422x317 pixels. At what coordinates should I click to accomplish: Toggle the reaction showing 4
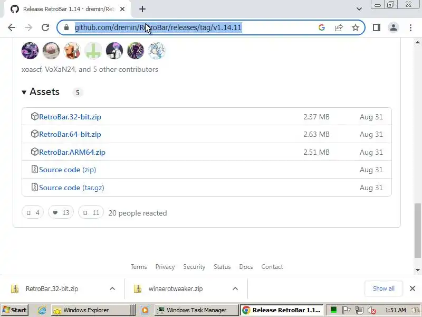pyautogui.click(x=33, y=213)
